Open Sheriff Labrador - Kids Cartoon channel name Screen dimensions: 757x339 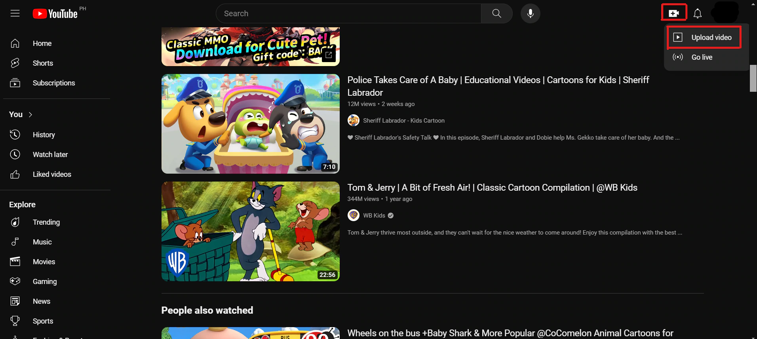[404, 120]
